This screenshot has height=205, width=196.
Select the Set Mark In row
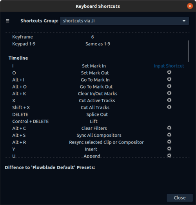click(97, 66)
